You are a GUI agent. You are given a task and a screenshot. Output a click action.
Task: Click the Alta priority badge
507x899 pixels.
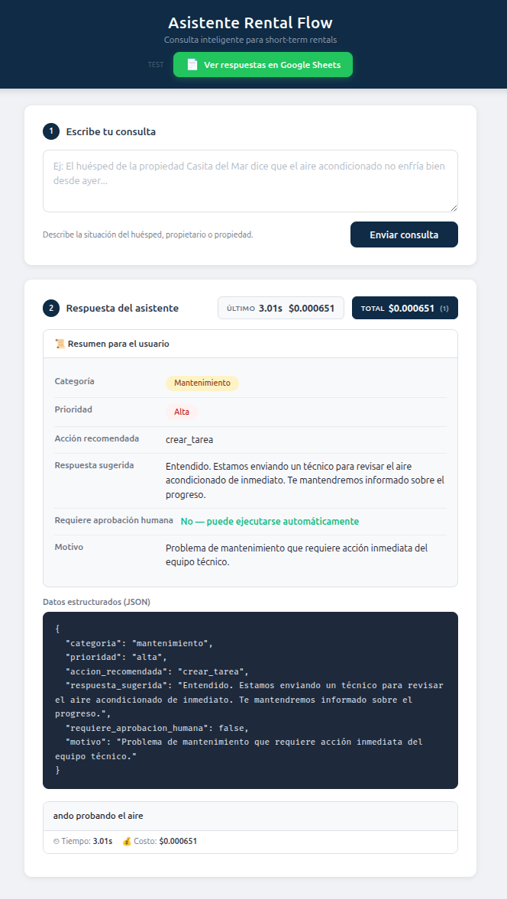pyautogui.click(x=182, y=412)
